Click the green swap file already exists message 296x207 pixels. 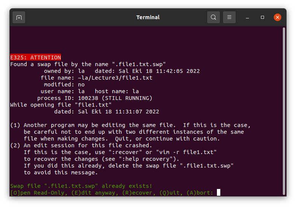(x=81, y=186)
